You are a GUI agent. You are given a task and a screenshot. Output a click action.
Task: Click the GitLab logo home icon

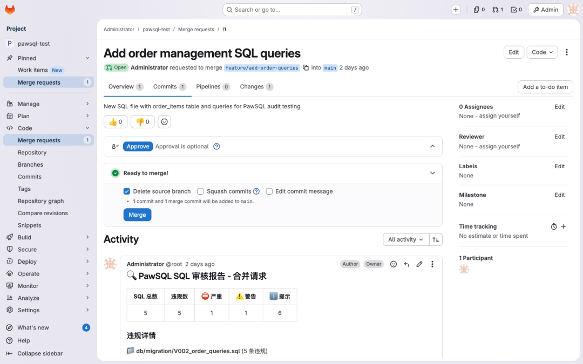(x=10, y=10)
